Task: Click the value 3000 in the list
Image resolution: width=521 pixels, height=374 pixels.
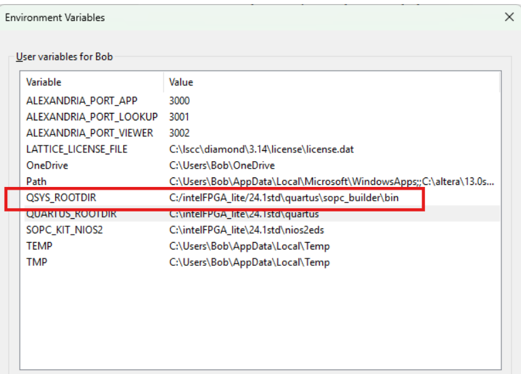Action: [x=180, y=101]
